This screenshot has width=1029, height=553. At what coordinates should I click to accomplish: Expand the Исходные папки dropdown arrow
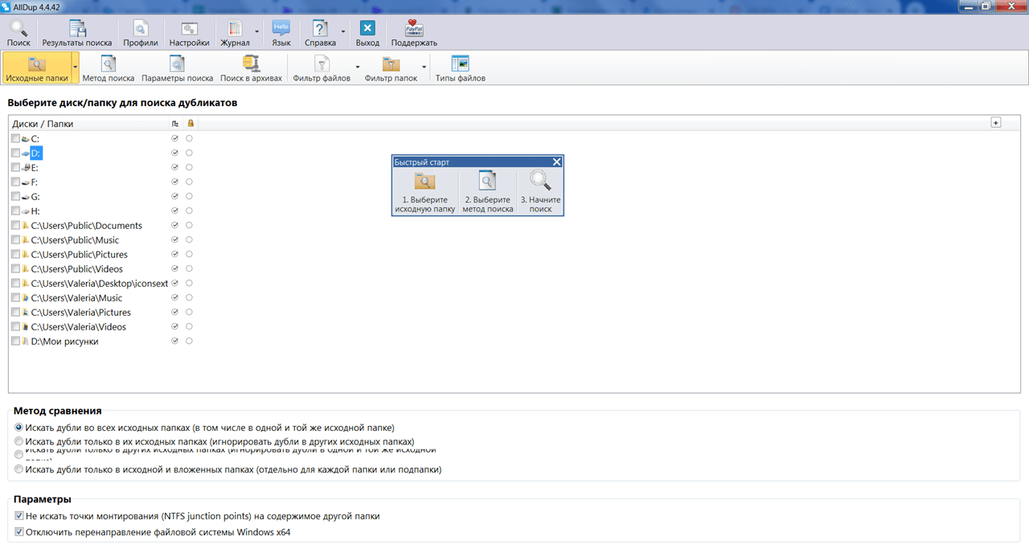(75, 68)
